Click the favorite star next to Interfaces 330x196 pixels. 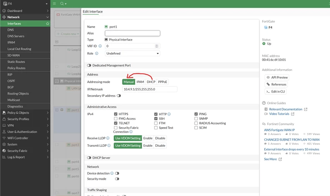[x=47, y=24]
